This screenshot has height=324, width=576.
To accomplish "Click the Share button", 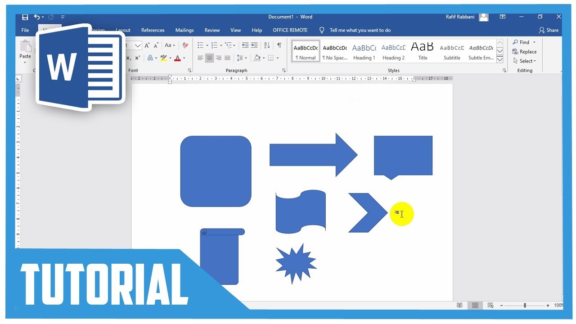I will pos(549,30).
